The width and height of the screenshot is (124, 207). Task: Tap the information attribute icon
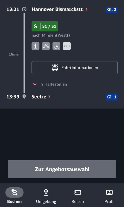coord(35,46)
